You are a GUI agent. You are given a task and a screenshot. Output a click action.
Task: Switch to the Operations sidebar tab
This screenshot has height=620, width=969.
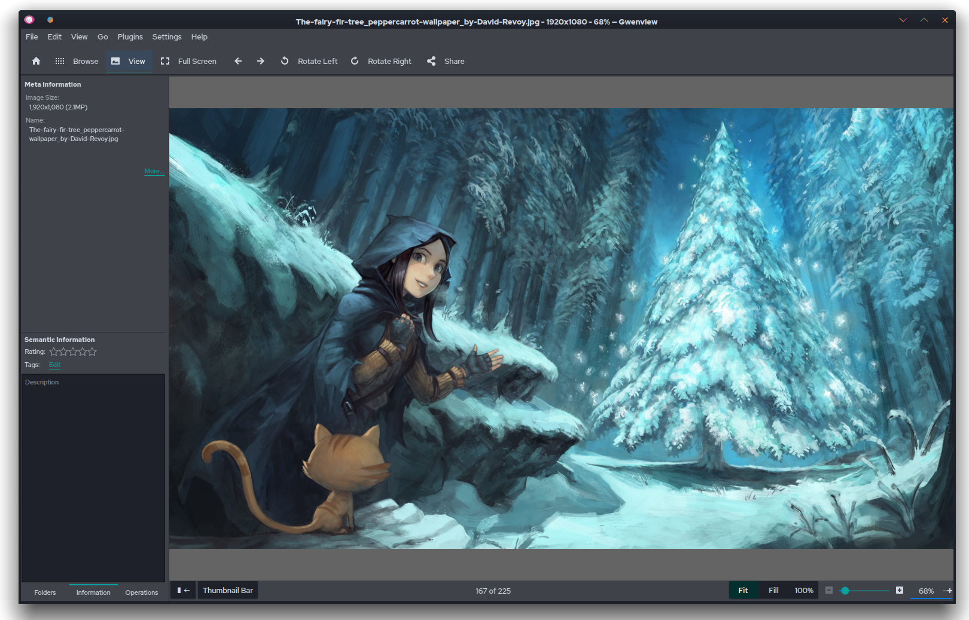coord(142,592)
